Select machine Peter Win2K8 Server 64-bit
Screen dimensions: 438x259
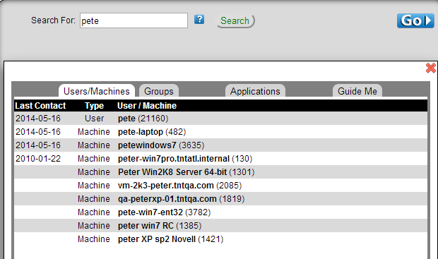186,172
